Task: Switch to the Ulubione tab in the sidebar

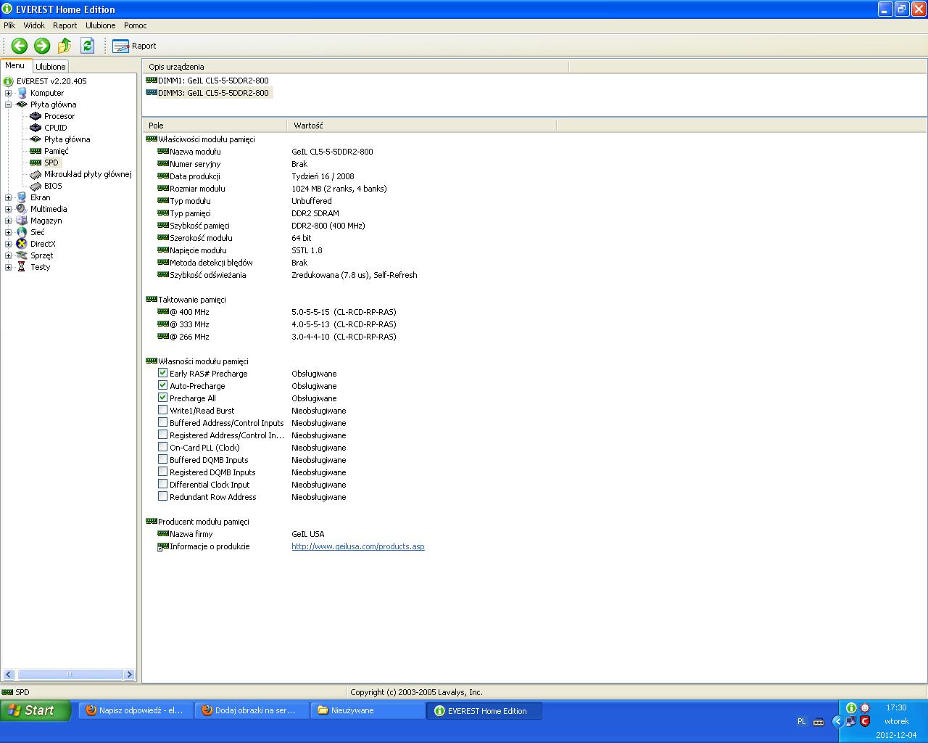Action: point(51,67)
